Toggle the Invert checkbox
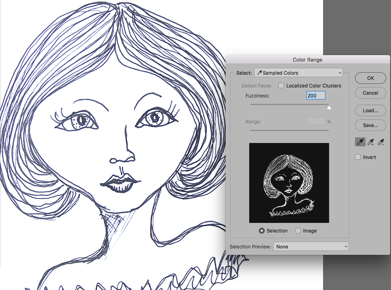The width and height of the screenshot is (391, 290). tap(358, 157)
